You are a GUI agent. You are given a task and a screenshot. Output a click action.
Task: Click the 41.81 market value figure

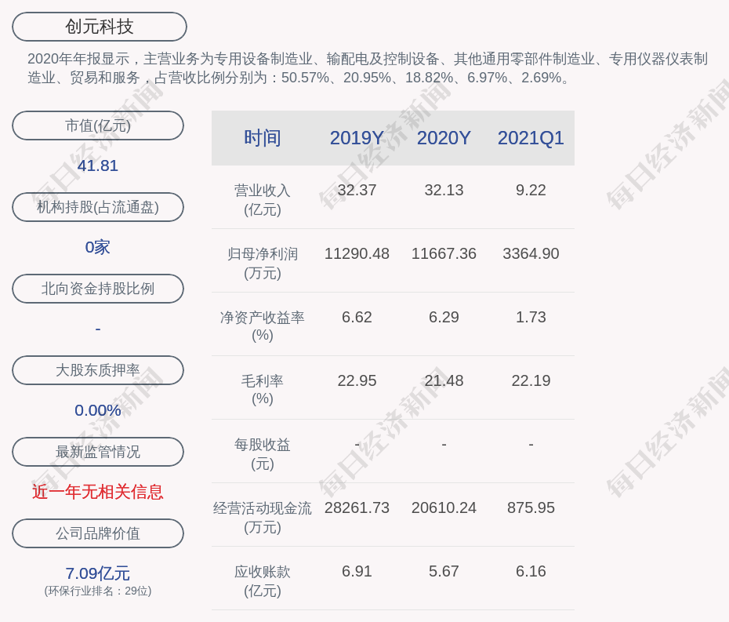click(98, 166)
